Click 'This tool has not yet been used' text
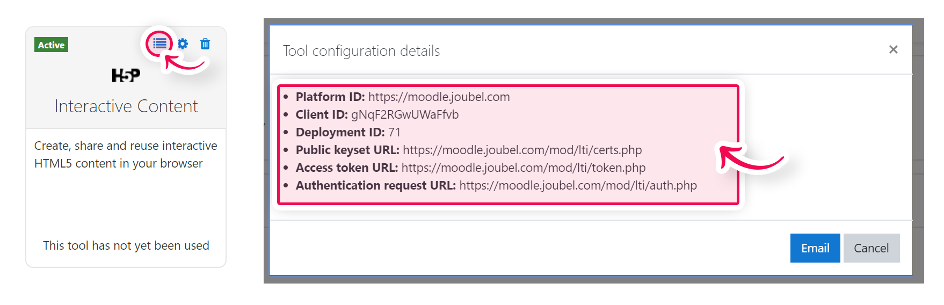Screen dimensions: 944x305 (126, 245)
